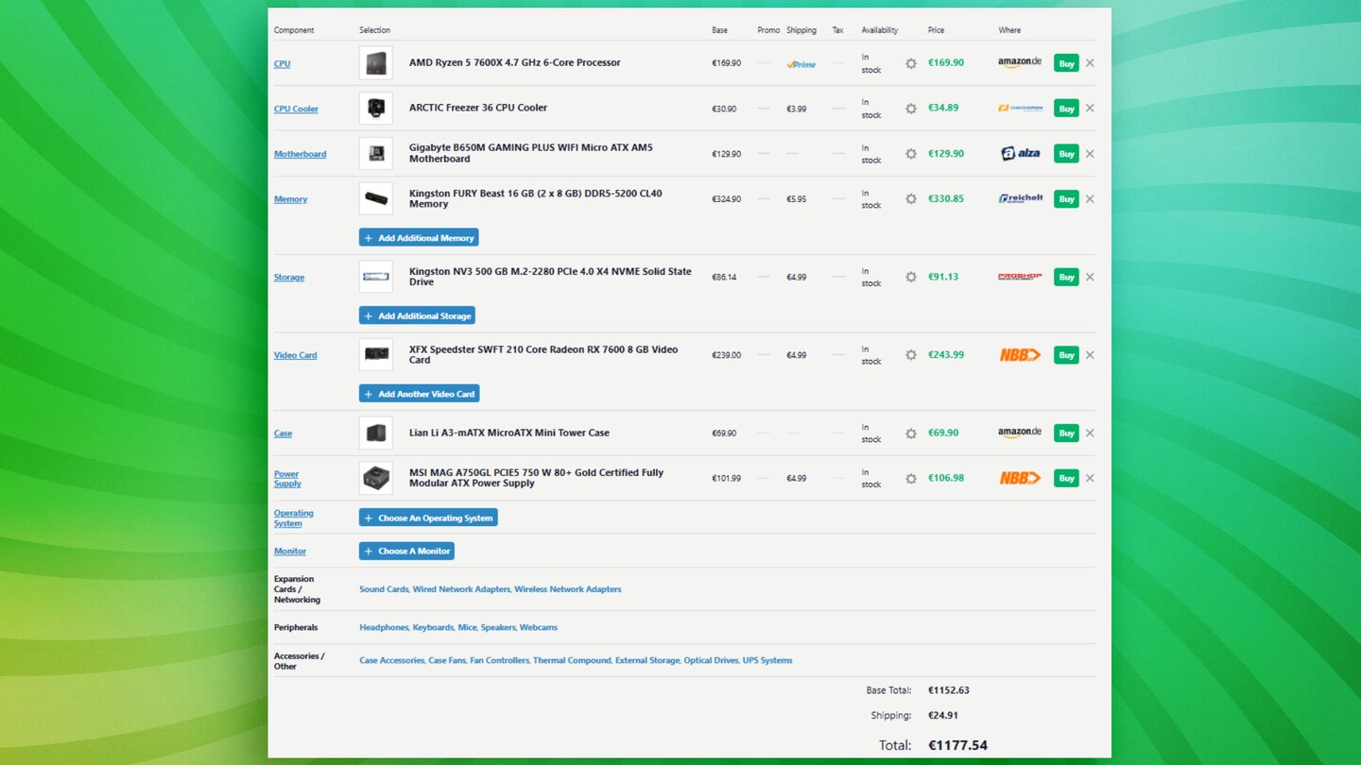Viewport: 1361px width, 765px height.
Task: Open the Wireless Network Adapters link
Action: coord(567,589)
